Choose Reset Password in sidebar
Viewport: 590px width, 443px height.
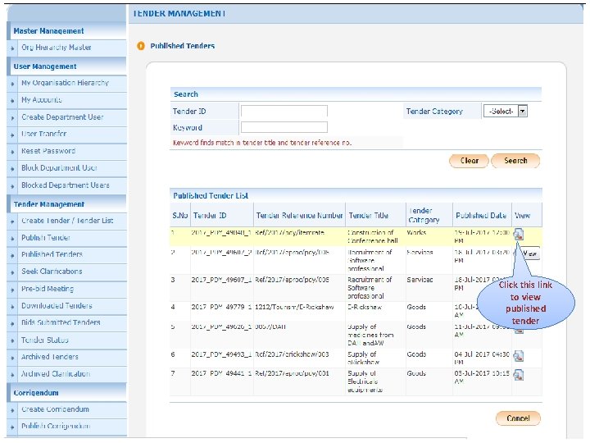point(48,151)
